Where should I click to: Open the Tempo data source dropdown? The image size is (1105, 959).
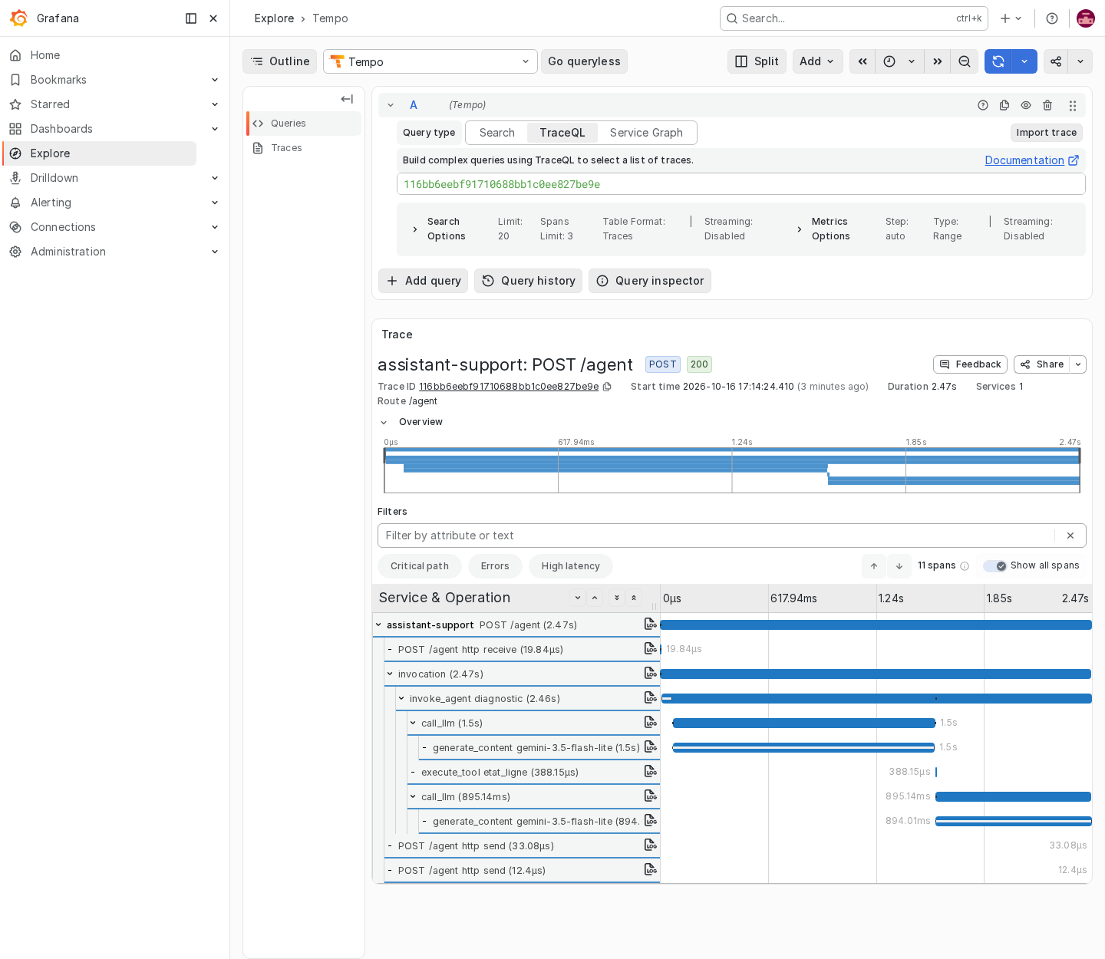click(x=430, y=61)
